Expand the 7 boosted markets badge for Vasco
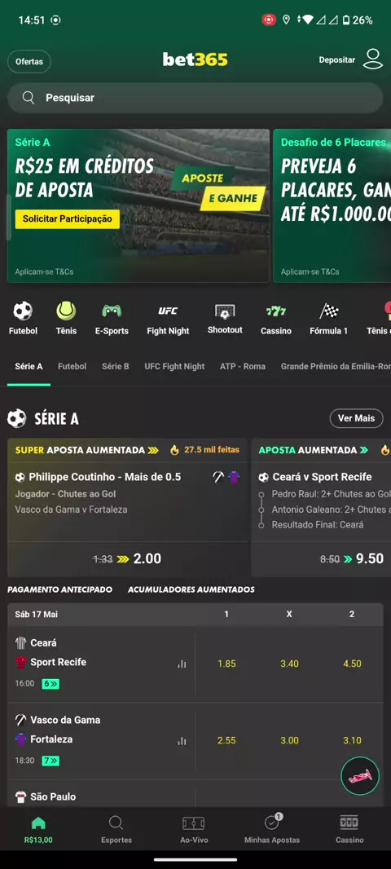Viewport: 391px width, 869px height. 51,761
